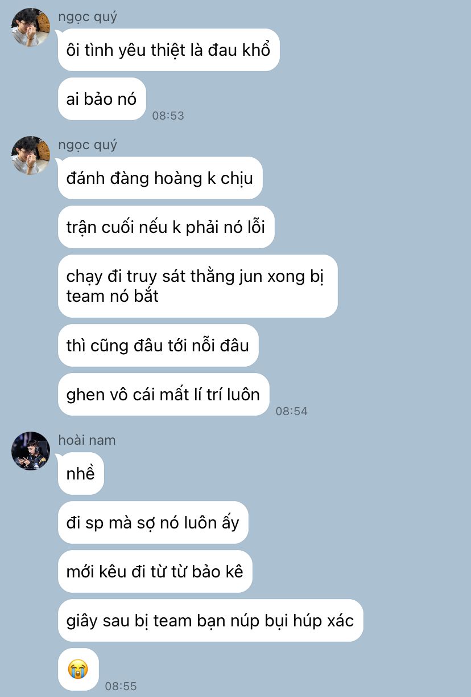The image size is (471, 697).
Task: Tap the "nhề" message bubble
Action: point(81,474)
